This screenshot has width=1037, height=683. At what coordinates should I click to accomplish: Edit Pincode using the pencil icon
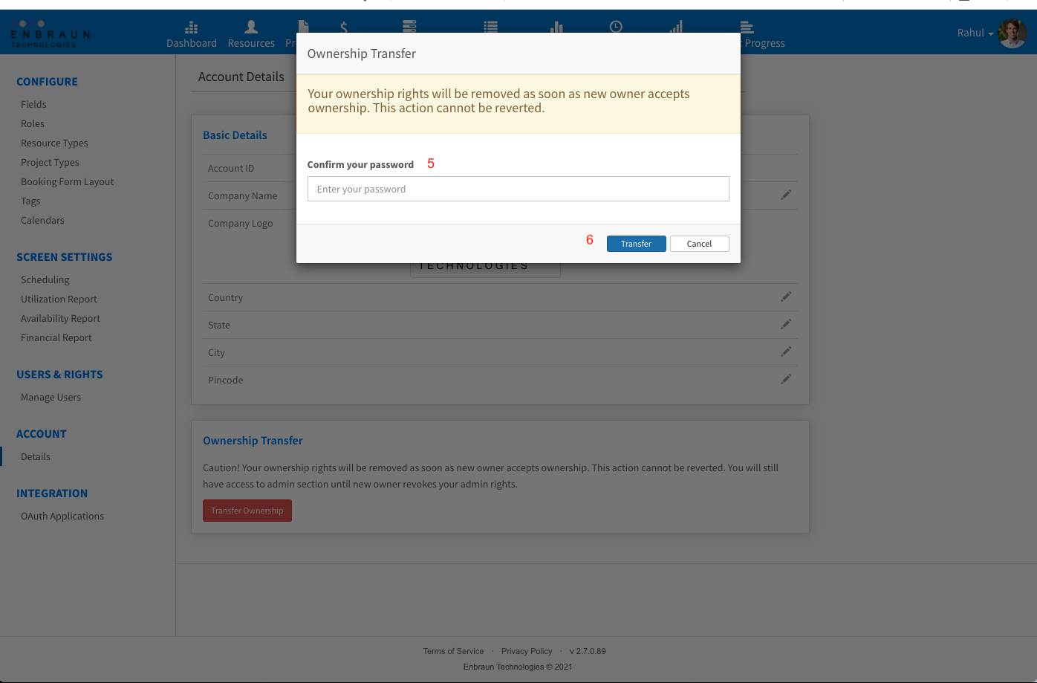(x=786, y=379)
